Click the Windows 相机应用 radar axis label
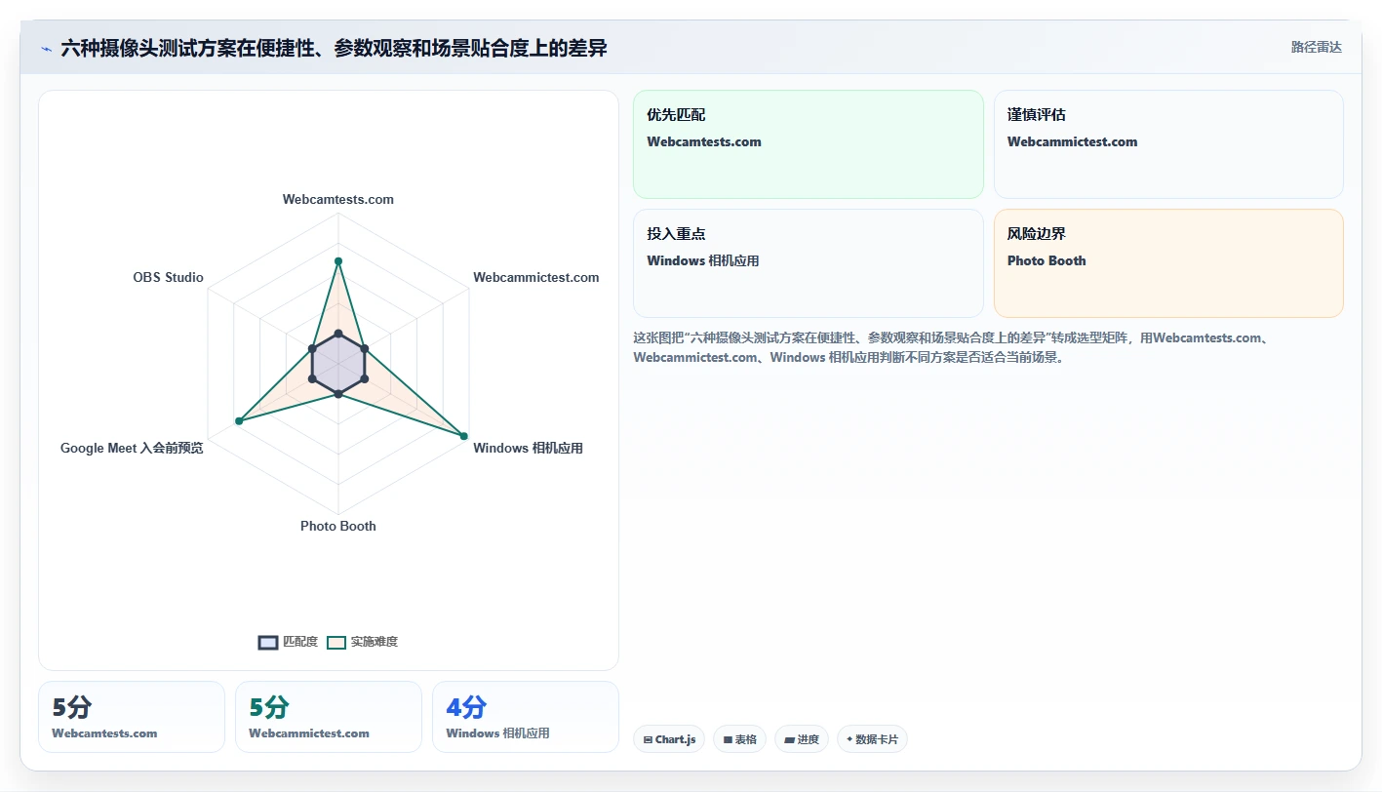The height and width of the screenshot is (792, 1382). coord(528,449)
